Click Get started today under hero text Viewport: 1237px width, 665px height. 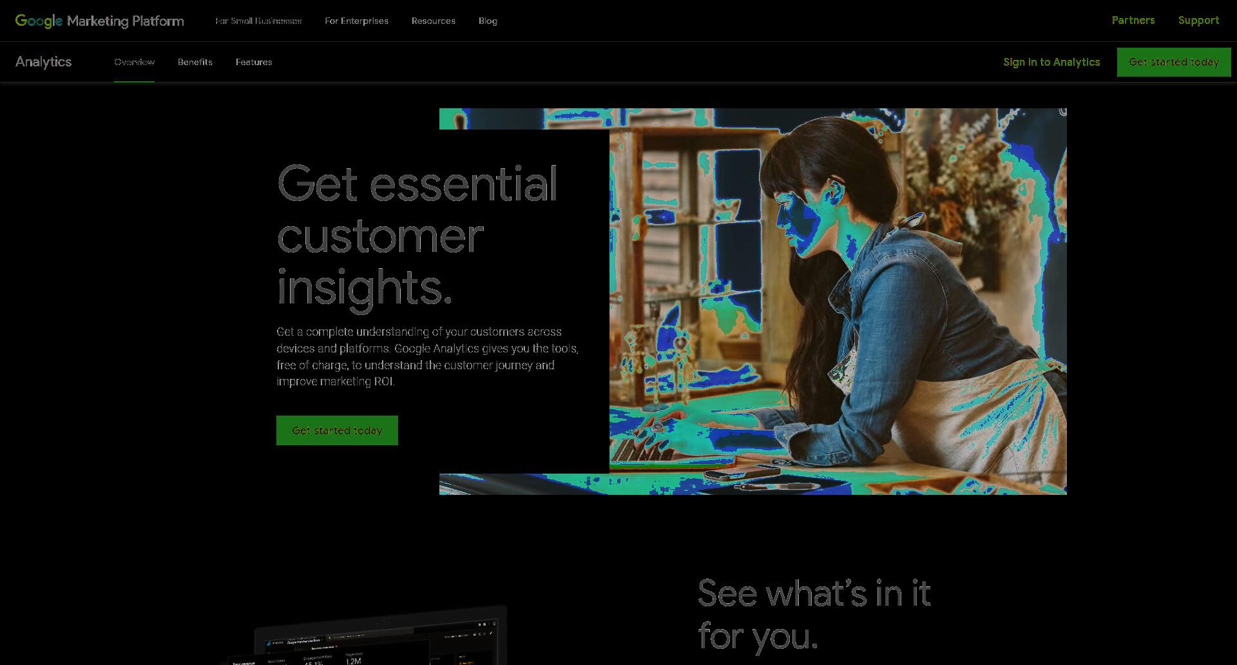click(x=337, y=430)
